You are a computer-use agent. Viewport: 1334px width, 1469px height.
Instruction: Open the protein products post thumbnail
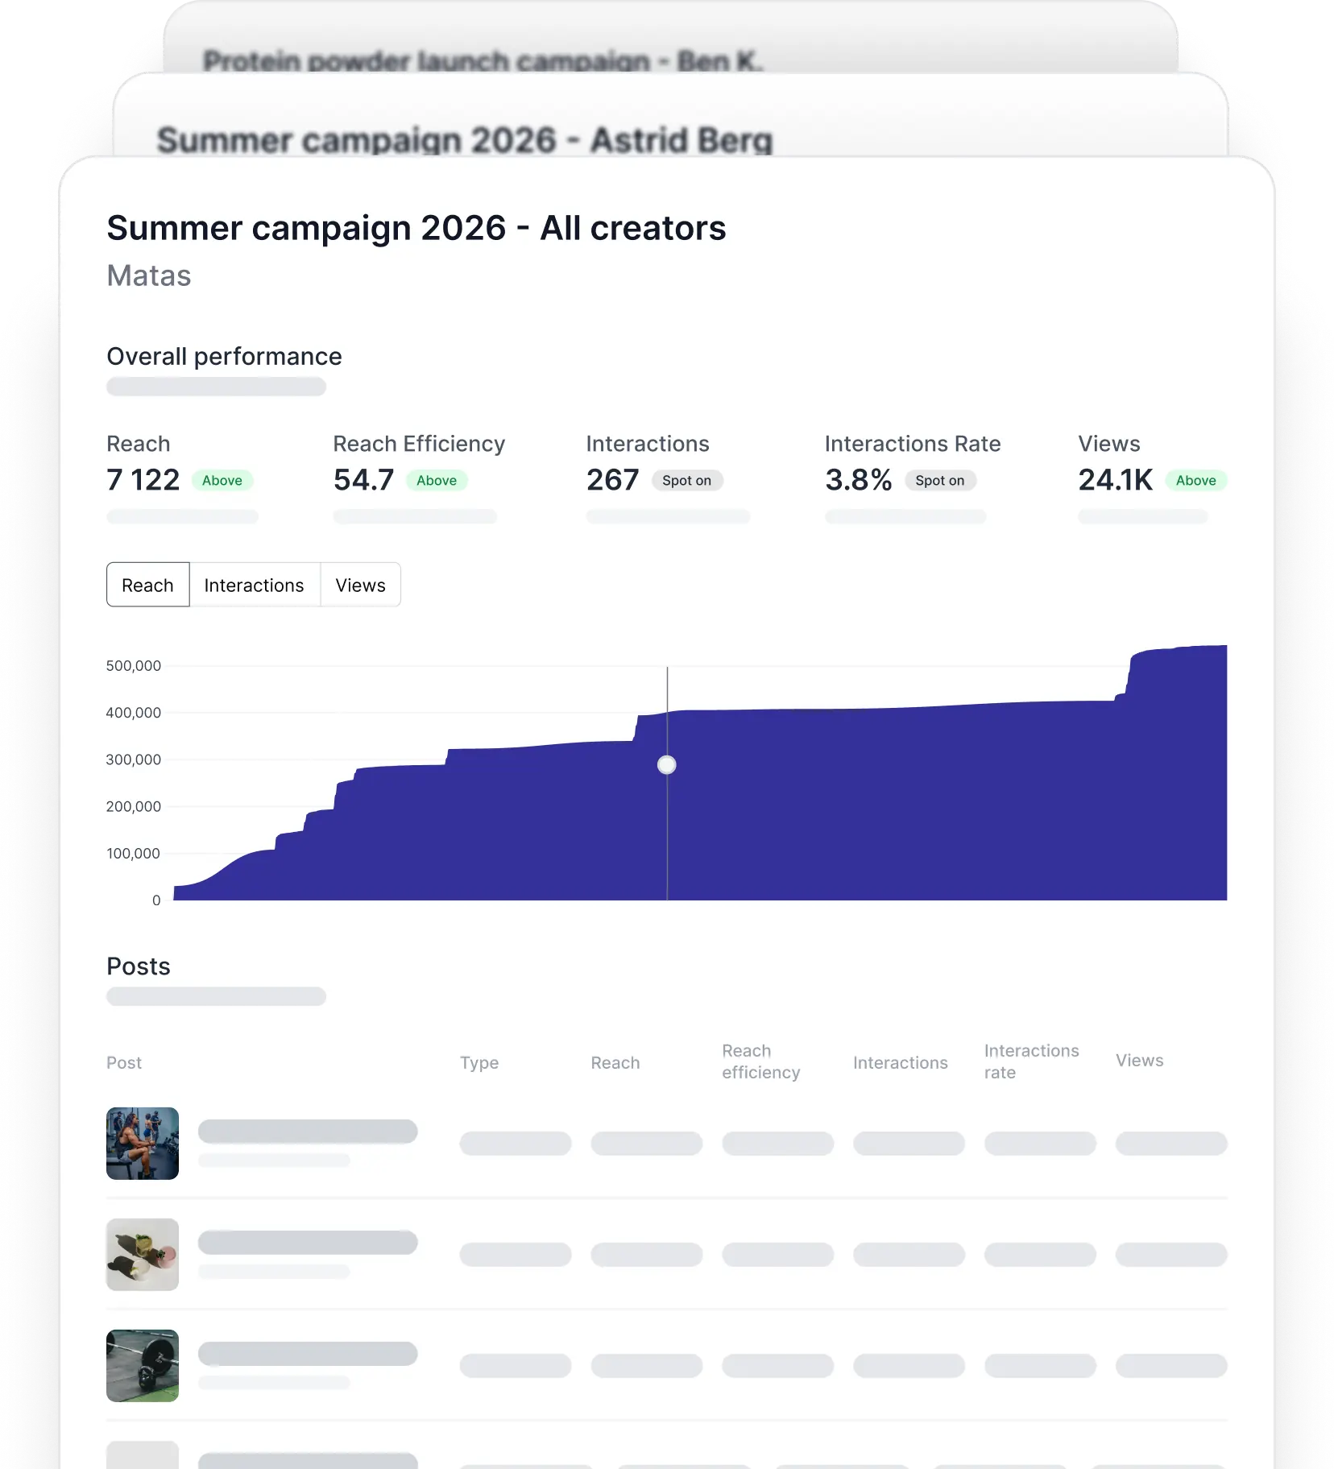[x=143, y=1255]
